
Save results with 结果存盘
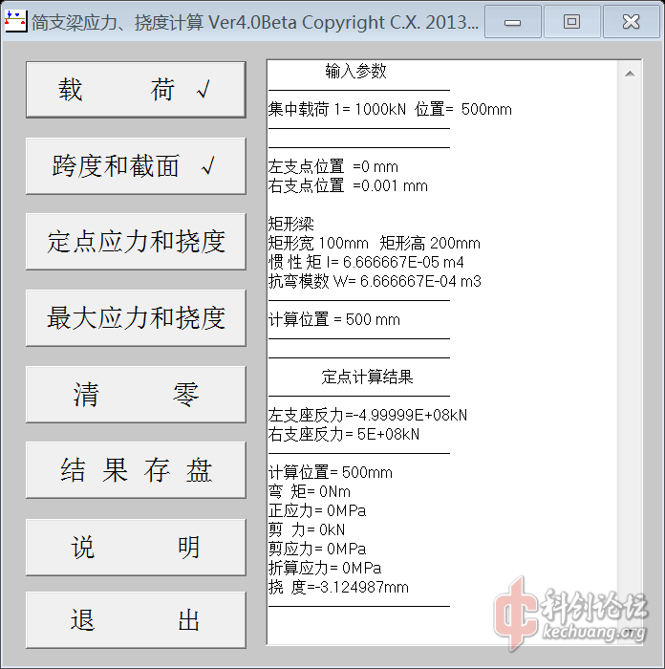(135, 470)
